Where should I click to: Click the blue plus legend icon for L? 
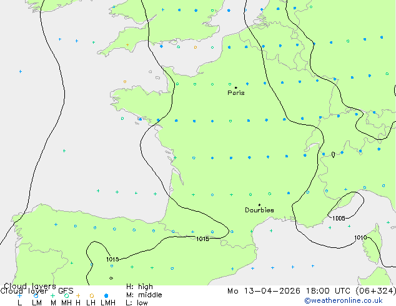19,295
